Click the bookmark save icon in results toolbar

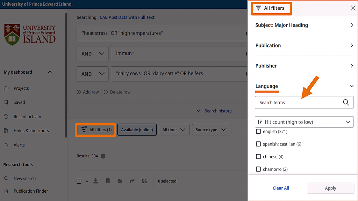[108, 181]
